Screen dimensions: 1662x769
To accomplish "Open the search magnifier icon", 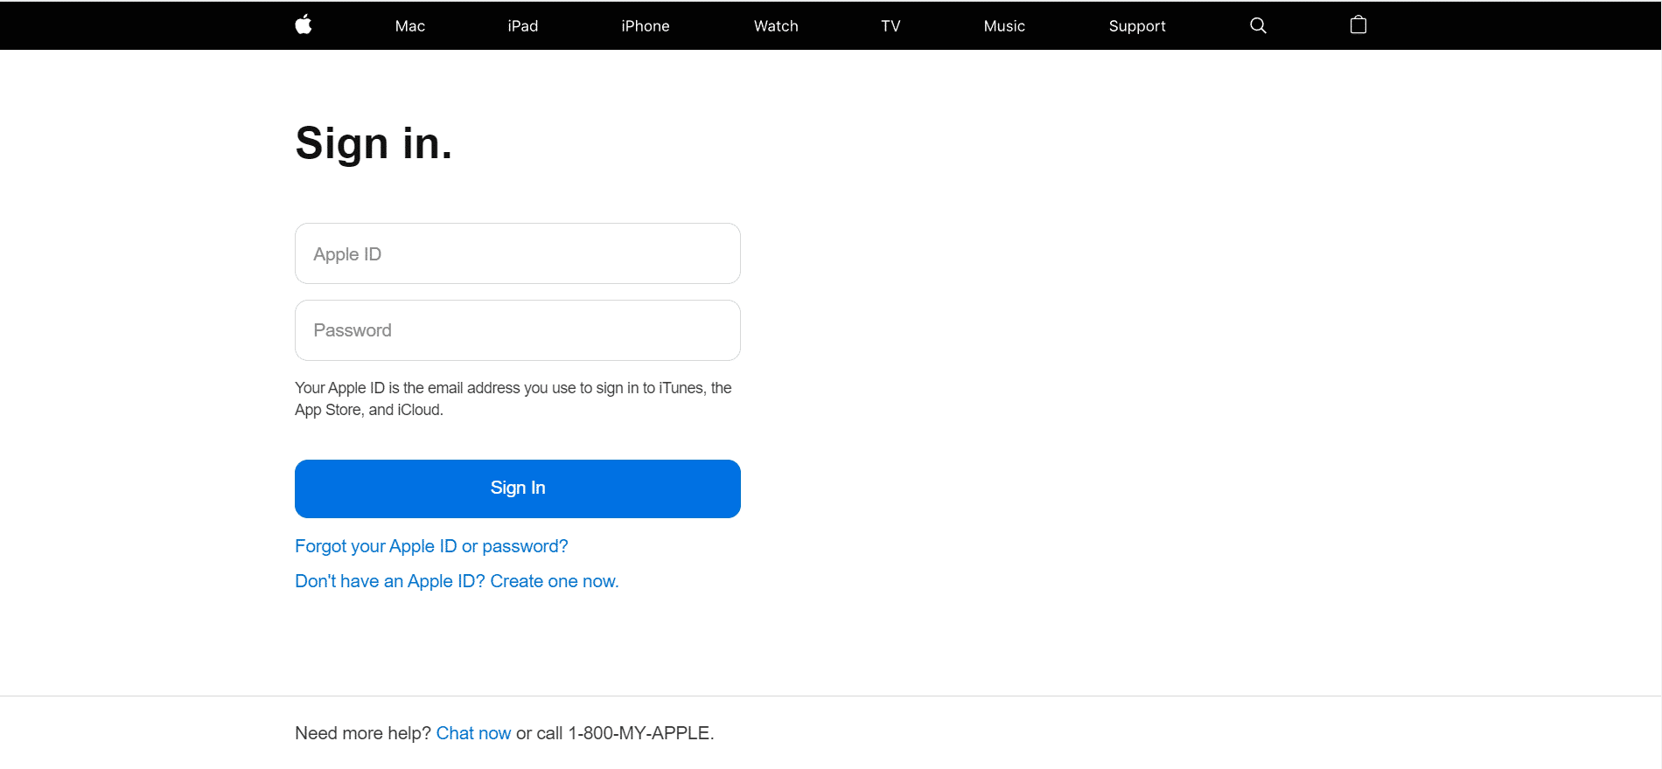I will click(x=1258, y=25).
